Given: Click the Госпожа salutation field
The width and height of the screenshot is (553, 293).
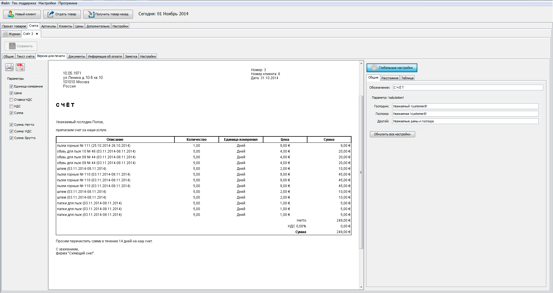Looking at the screenshot, I should [465, 114].
